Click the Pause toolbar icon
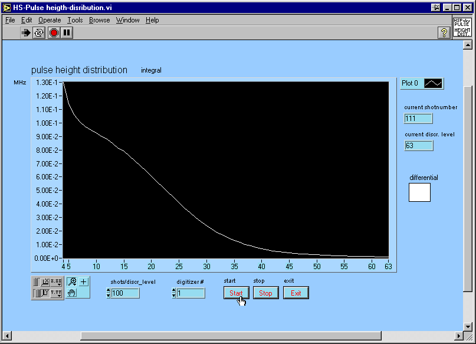 67,32
